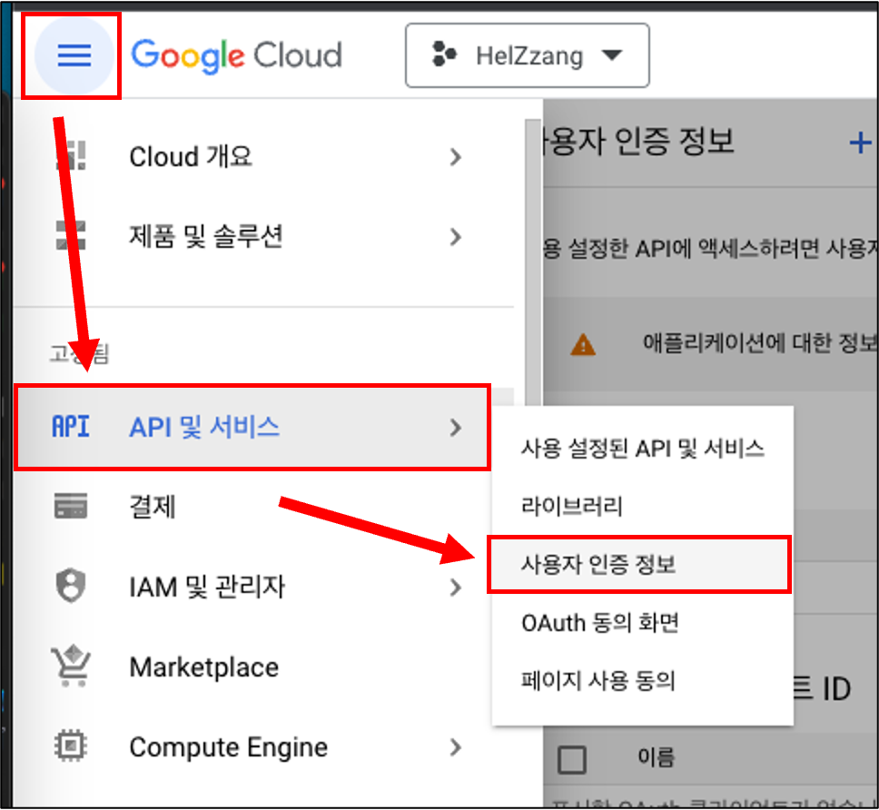This screenshot has height=810, width=879.
Task: Click the IAM shield icon
Action: [x=71, y=586]
